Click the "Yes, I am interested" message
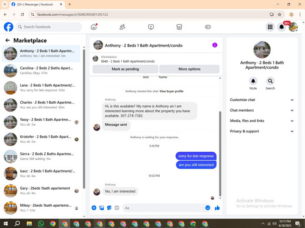This screenshot has height=228, width=305. pyautogui.click(x=120, y=191)
